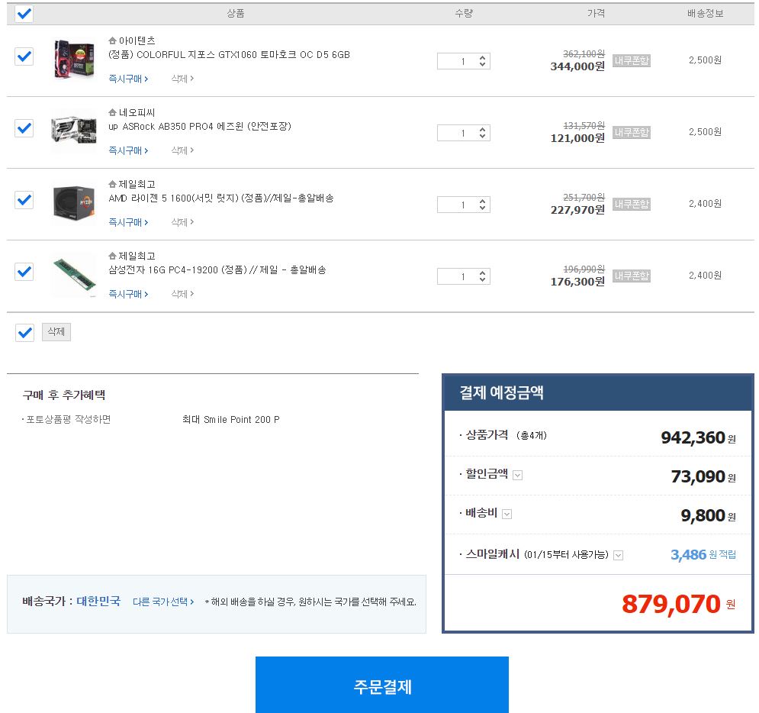Click the home icon beside seller 네오피씨
This screenshot has height=713, width=759.
click(113, 112)
